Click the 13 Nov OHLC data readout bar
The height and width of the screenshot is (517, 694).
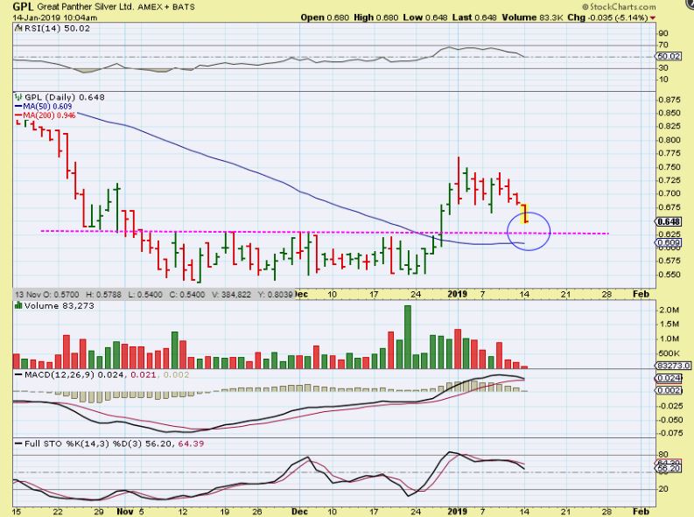[x=153, y=295]
